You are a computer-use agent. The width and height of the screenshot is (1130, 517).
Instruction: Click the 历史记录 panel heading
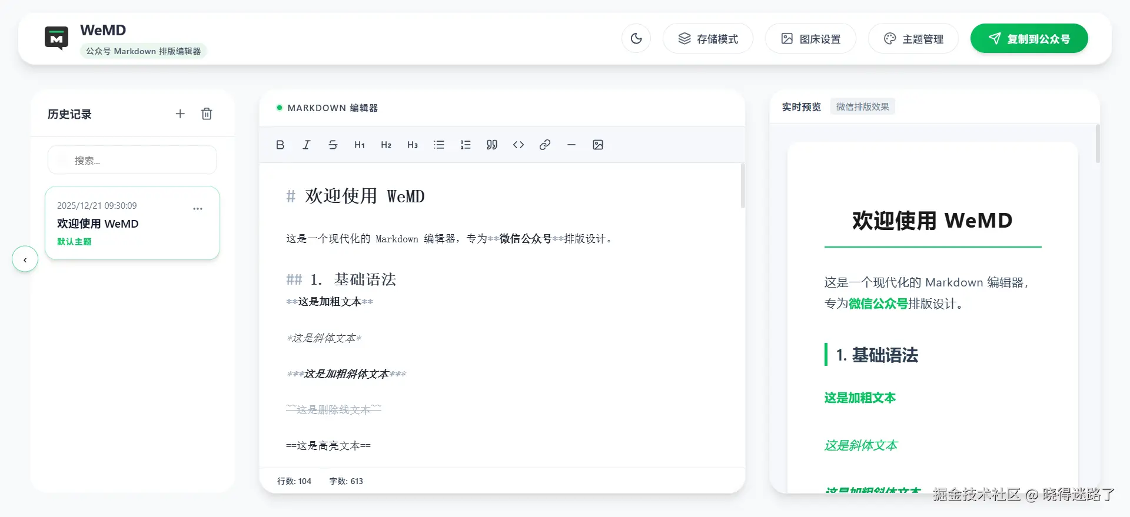pyautogui.click(x=69, y=114)
